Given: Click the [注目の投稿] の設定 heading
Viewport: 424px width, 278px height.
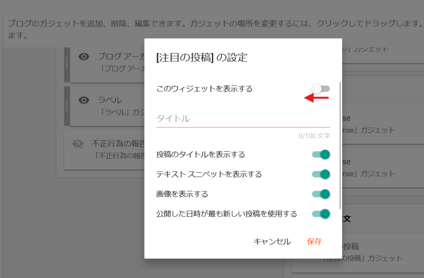Looking at the screenshot, I should pos(202,58).
